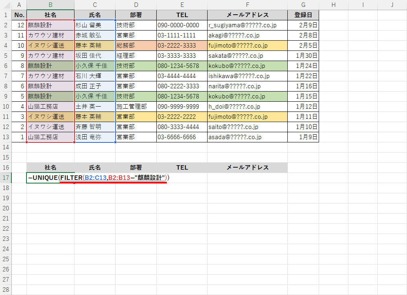
Task: Select イヌワシ運送 cell in row 12
Action: (x=50, y=127)
